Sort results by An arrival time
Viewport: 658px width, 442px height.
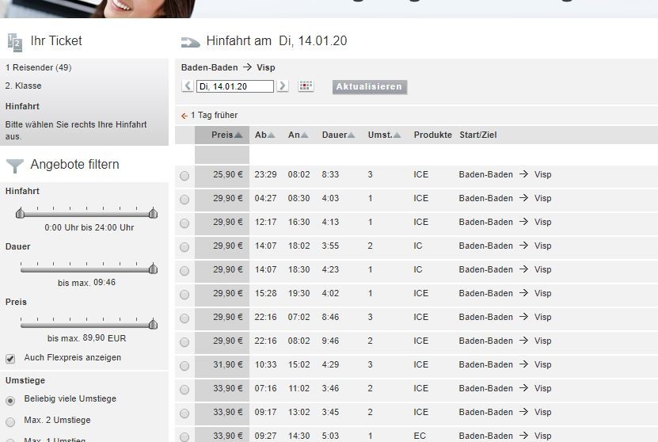[298, 135]
